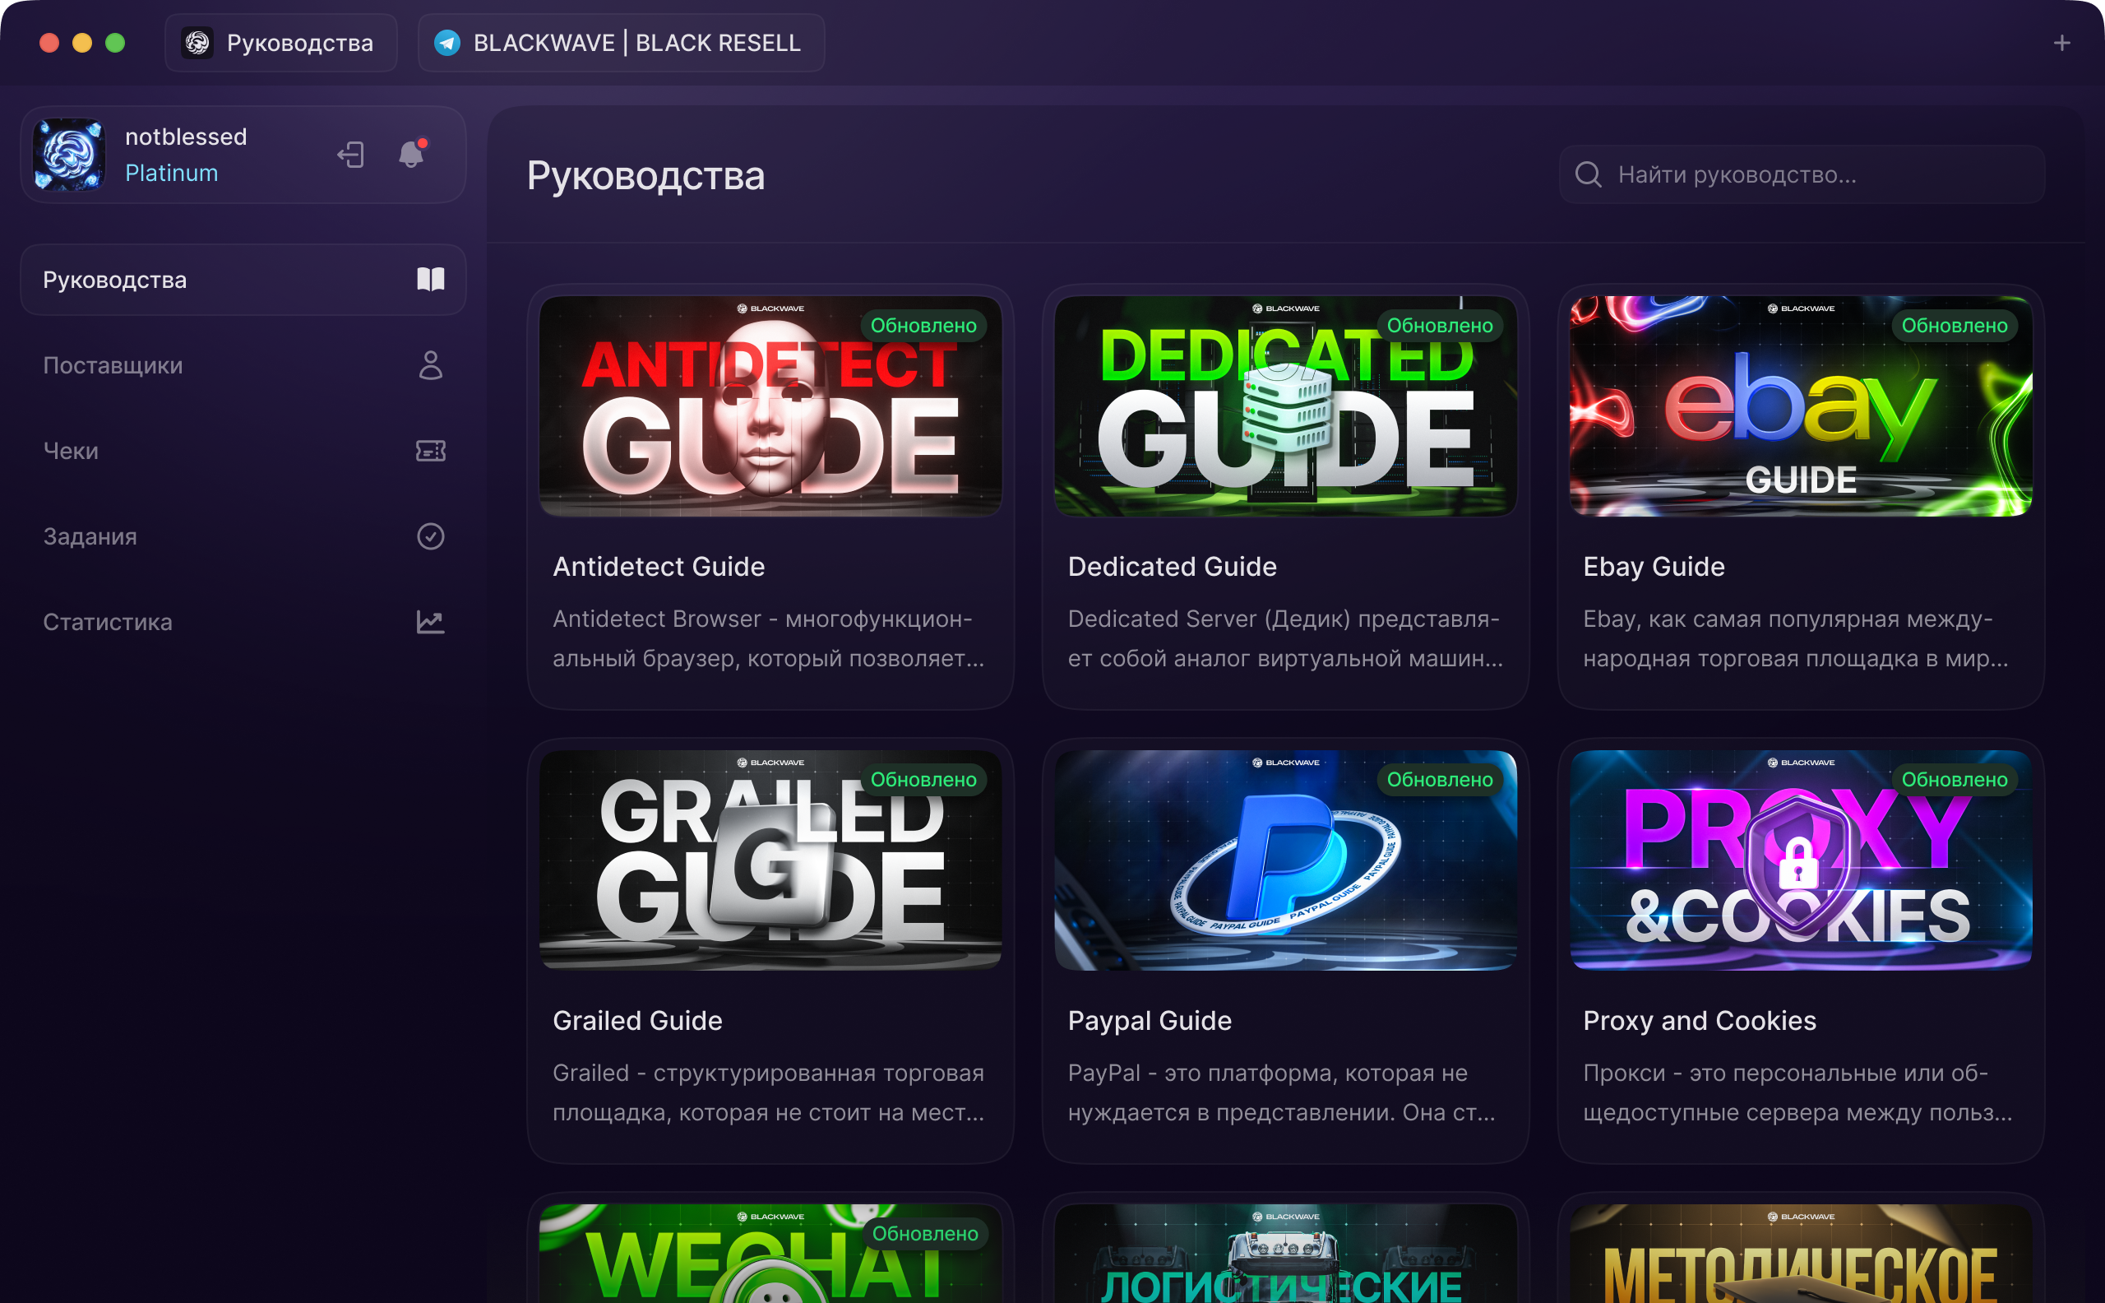The width and height of the screenshot is (2105, 1303).
Task: Open the Поставщики menu section
Action: (x=113, y=365)
